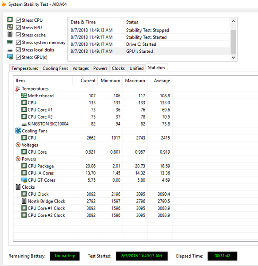Click the CPU GT Cores monitor icon
Screen dimensions: 258x266
coord(24,180)
